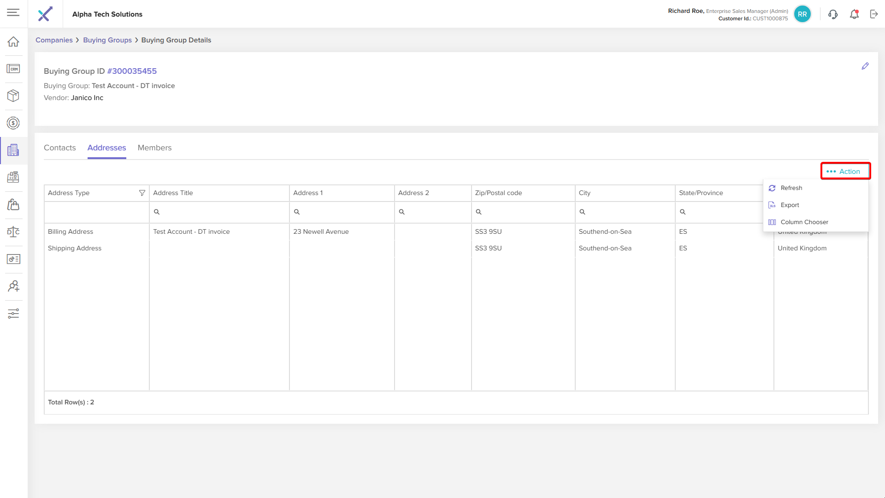Switch to the Contacts tab

pos(59,148)
